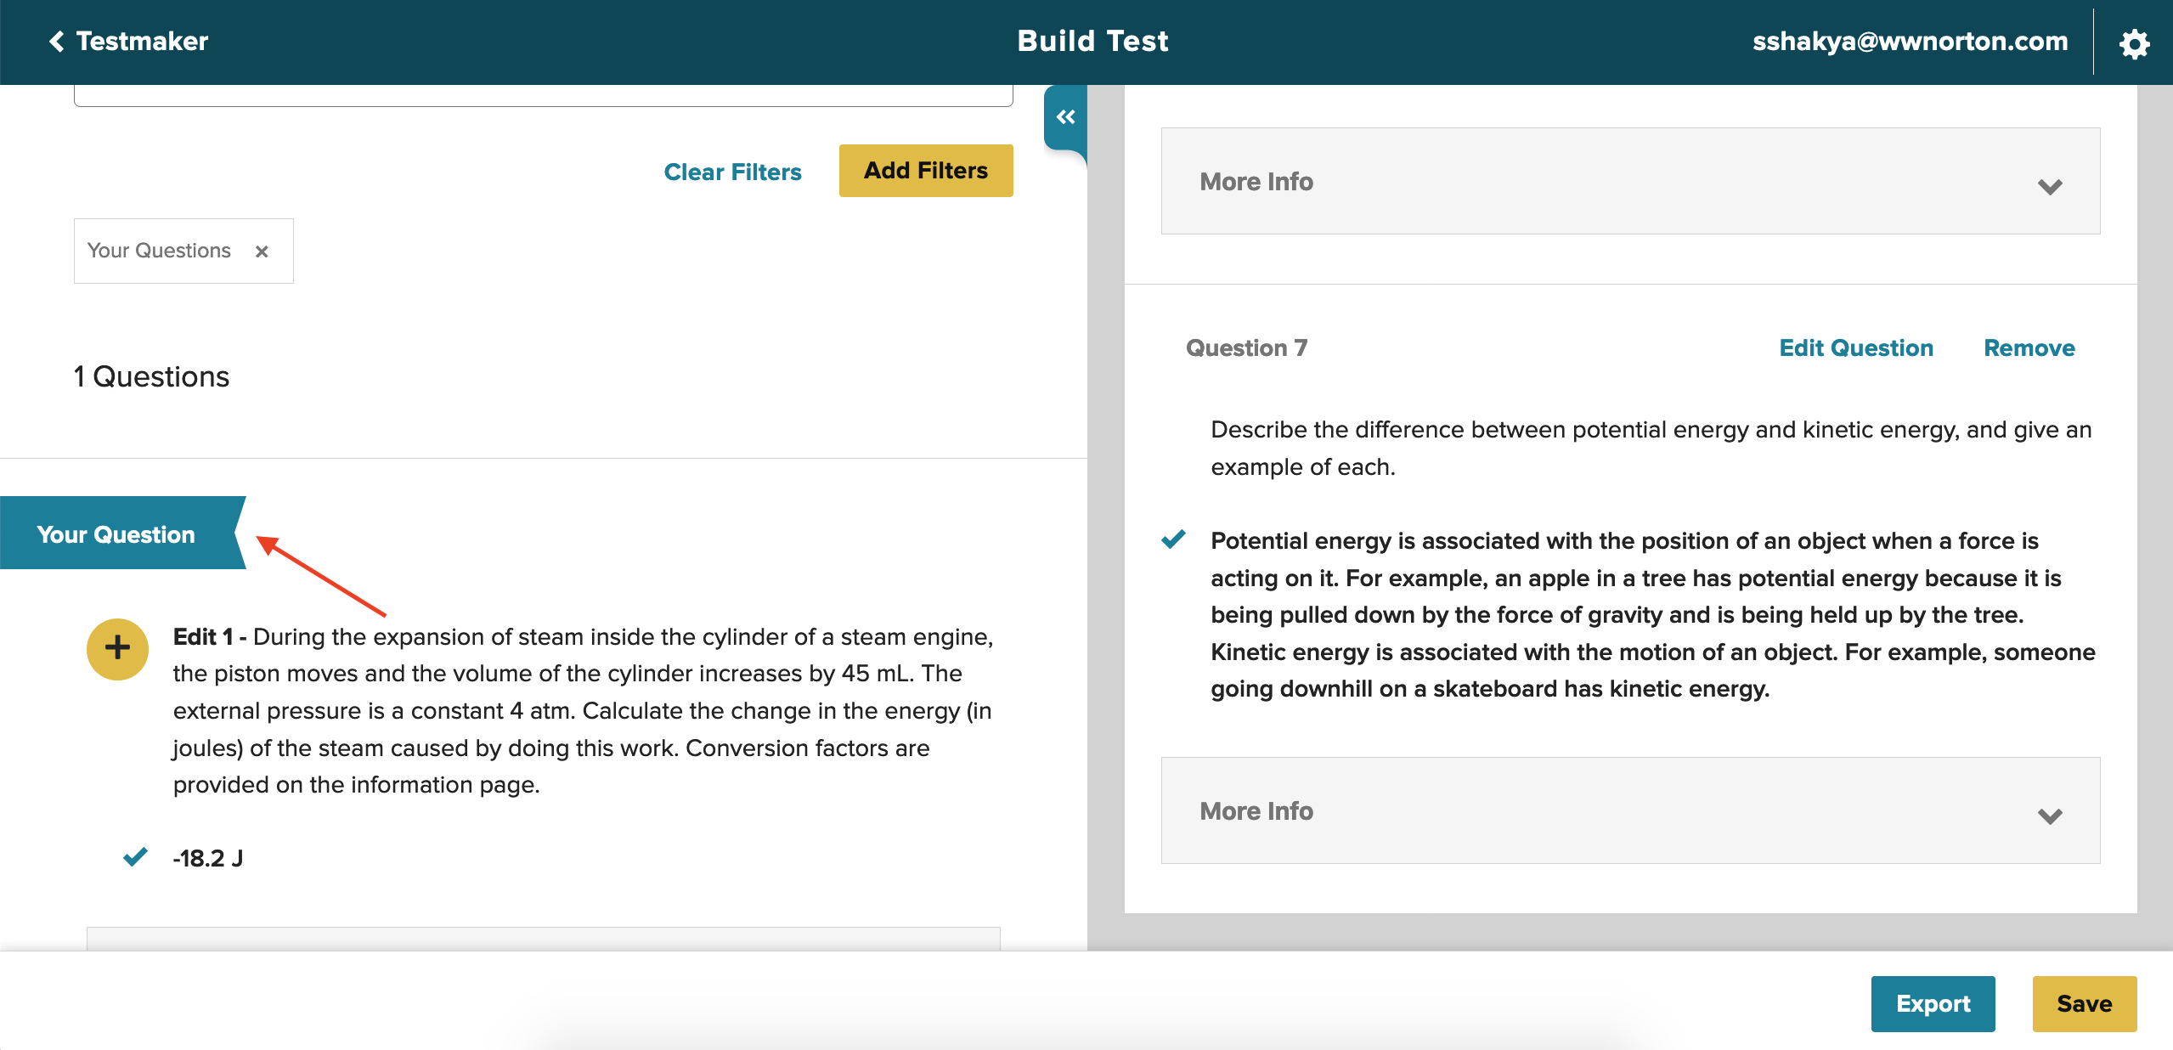This screenshot has width=2173, height=1050.
Task: Remove Your Questions filter with x icon
Action: pos(262,251)
